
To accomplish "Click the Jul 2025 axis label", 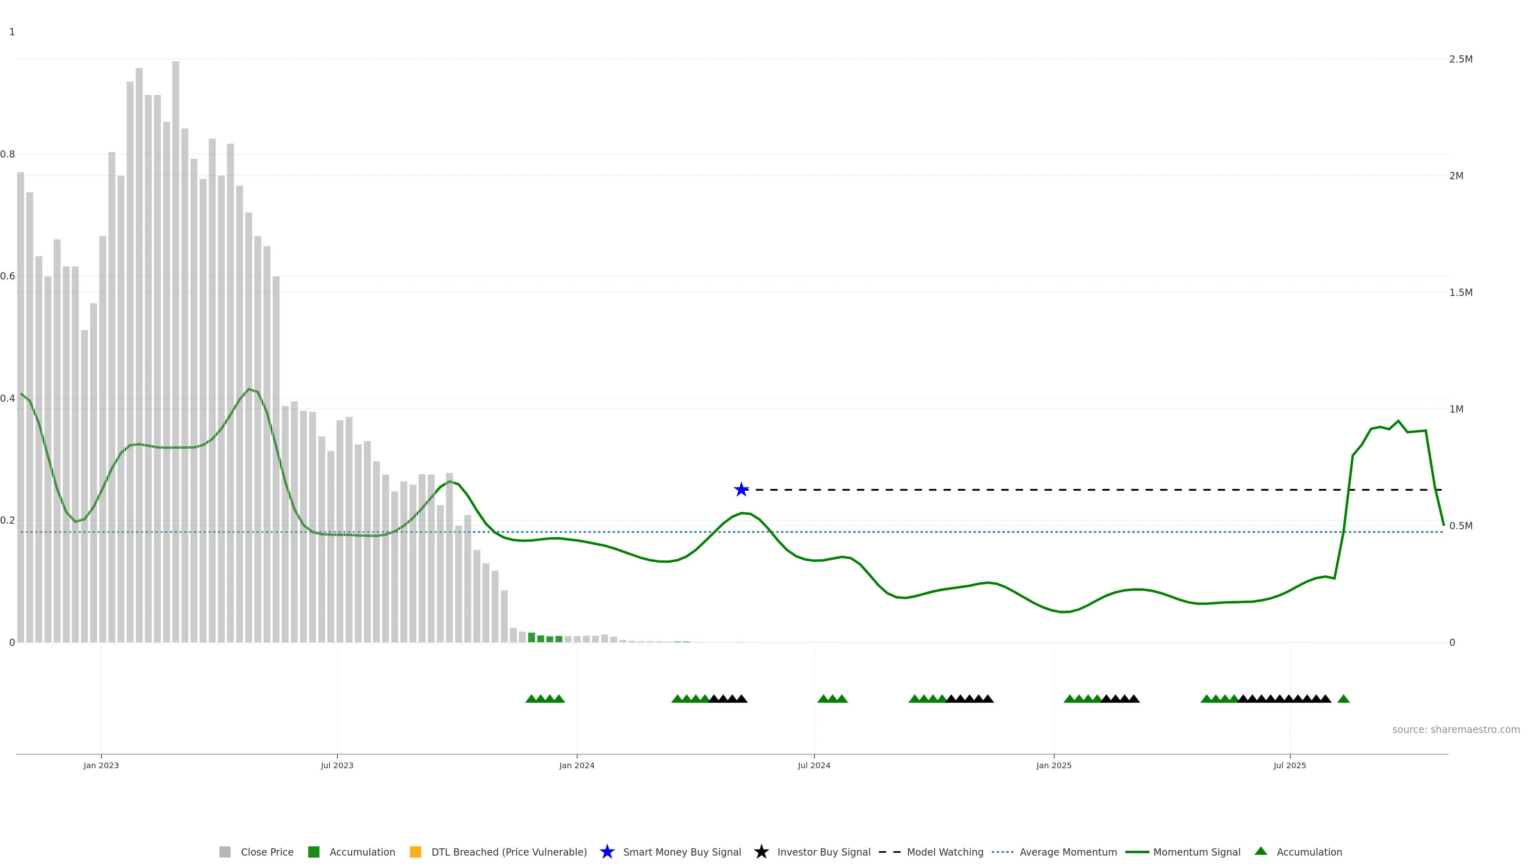I will coord(1289,765).
